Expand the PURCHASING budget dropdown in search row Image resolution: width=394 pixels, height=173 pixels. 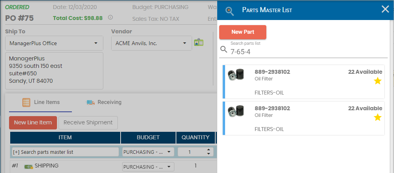[x=148, y=152]
